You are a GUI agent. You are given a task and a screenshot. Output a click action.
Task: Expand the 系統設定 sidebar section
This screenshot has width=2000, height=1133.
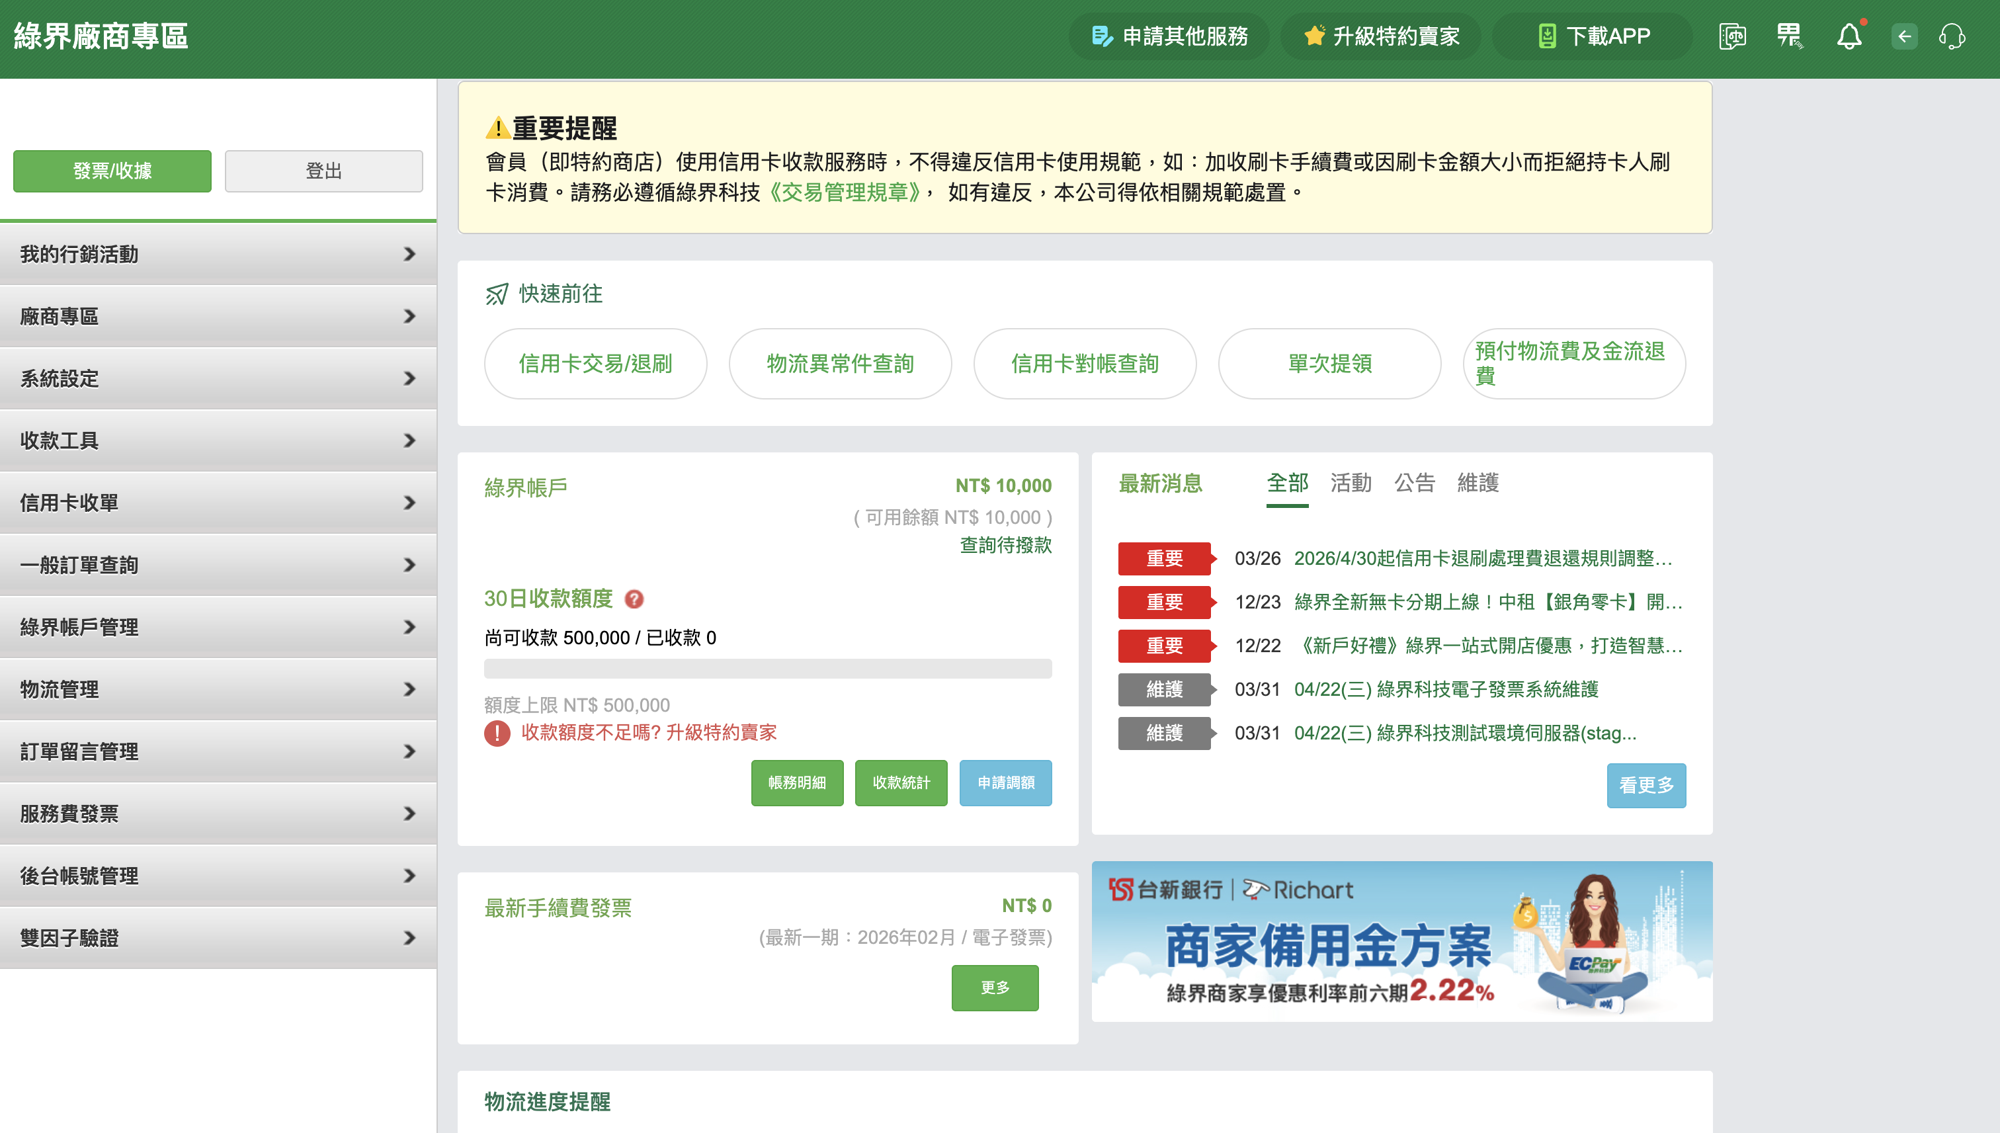tap(219, 379)
